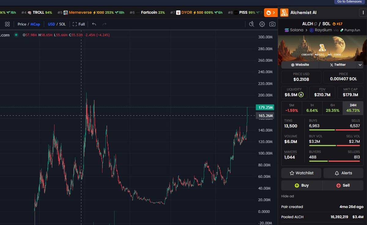Click the orange flame #17 trending badge
The image size is (367, 225).
point(337,24)
